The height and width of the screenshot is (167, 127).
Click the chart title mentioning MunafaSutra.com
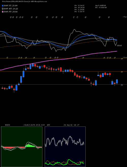tap(24, 2)
